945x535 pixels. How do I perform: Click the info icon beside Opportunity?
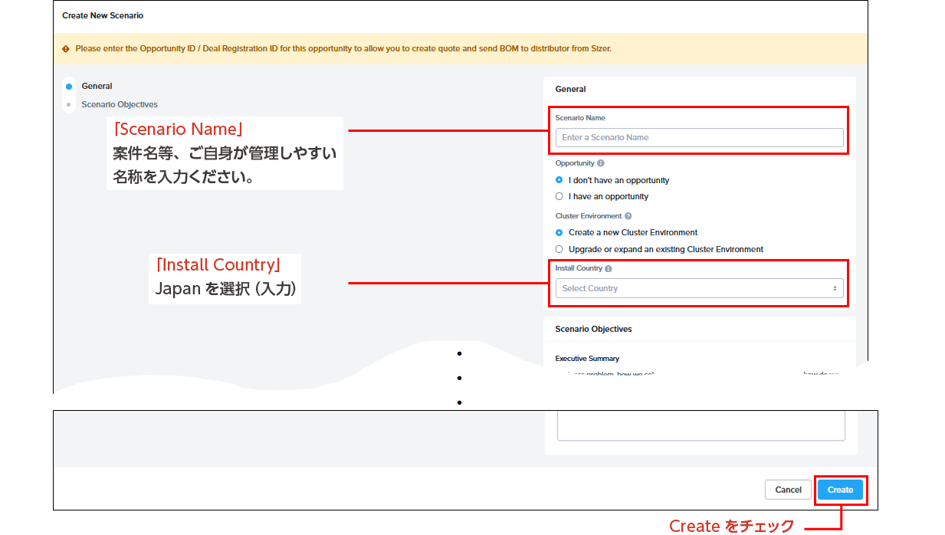tap(600, 163)
